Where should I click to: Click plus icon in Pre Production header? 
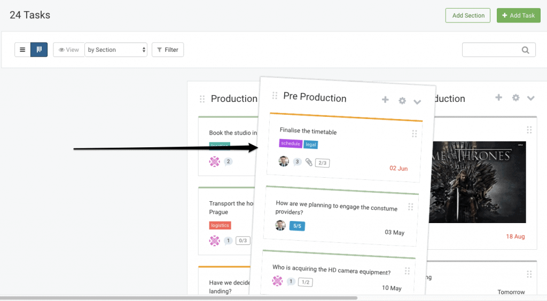click(385, 100)
